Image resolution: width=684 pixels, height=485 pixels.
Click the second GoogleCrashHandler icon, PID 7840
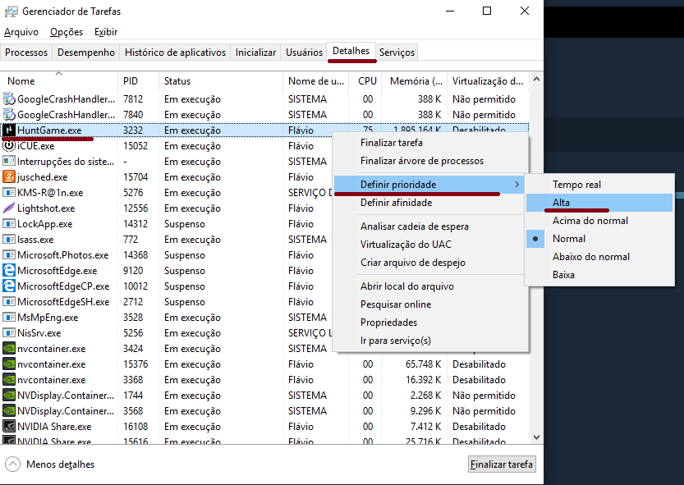pyautogui.click(x=9, y=114)
